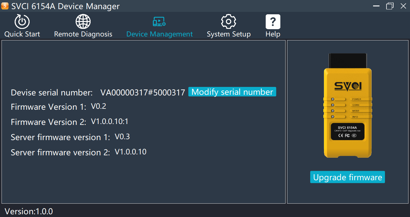Click the Server firmware version 1 value V0.3

tap(122, 137)
